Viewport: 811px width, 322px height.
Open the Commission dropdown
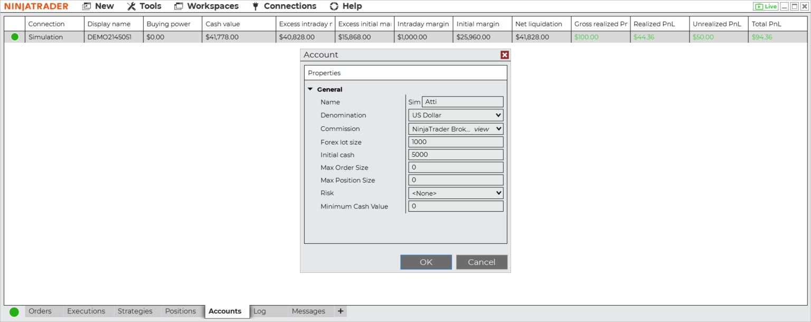pos(456,129)
